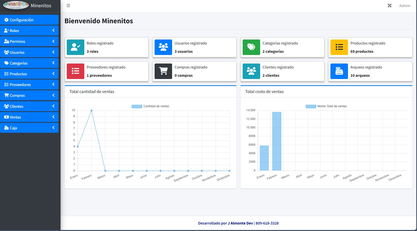
Task: Click the blue Usuarios registrado icon
Action: coord(163,47)
